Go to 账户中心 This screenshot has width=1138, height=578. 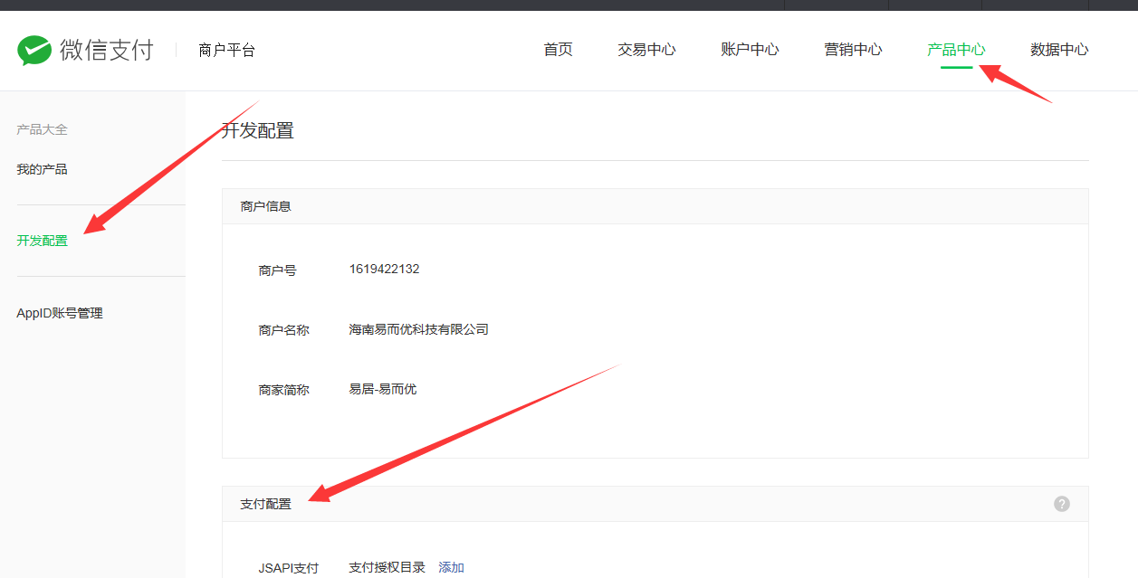[x=750, y=50]
